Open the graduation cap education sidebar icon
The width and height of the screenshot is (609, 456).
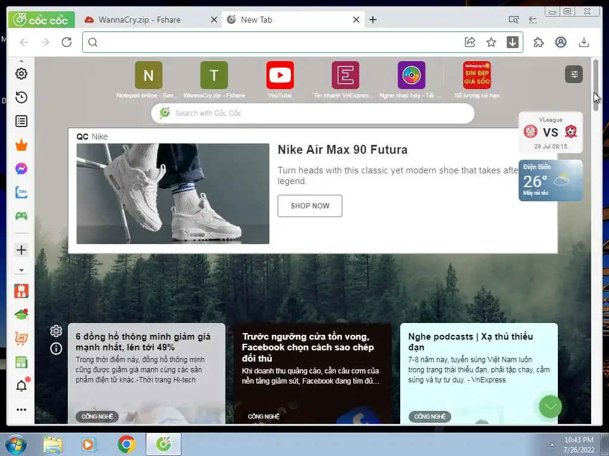[21, 315]
